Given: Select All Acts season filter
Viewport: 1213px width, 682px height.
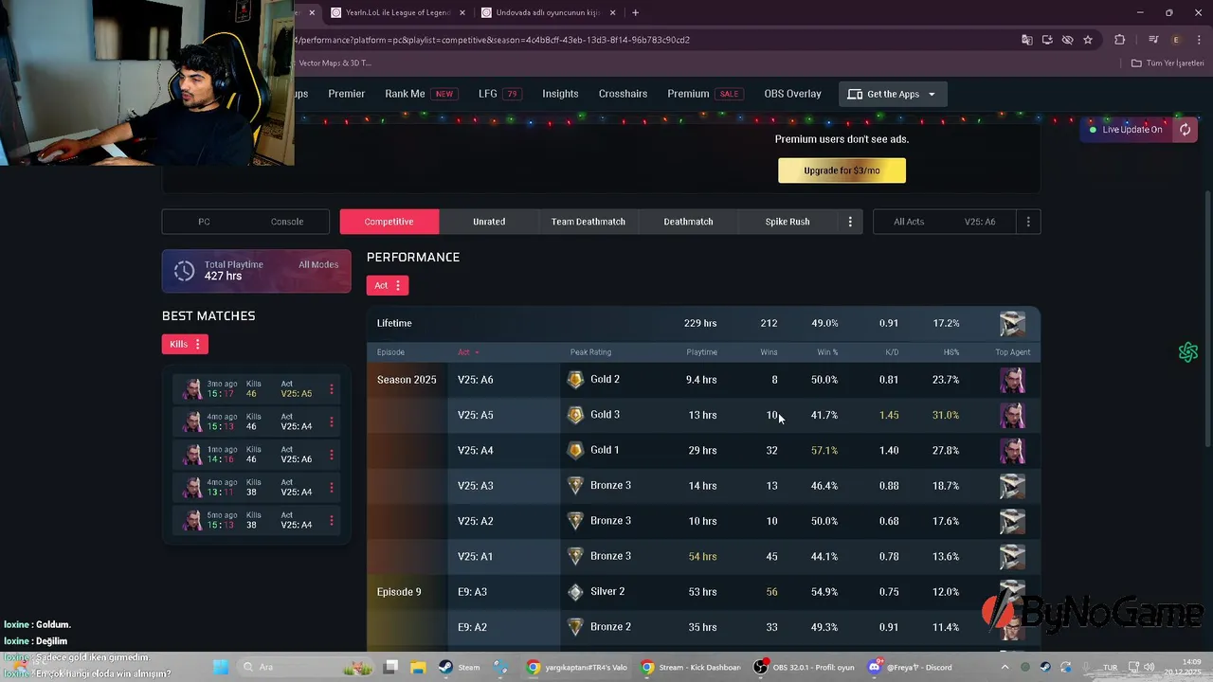Looking at the screenshot, I should pos(909,222).
